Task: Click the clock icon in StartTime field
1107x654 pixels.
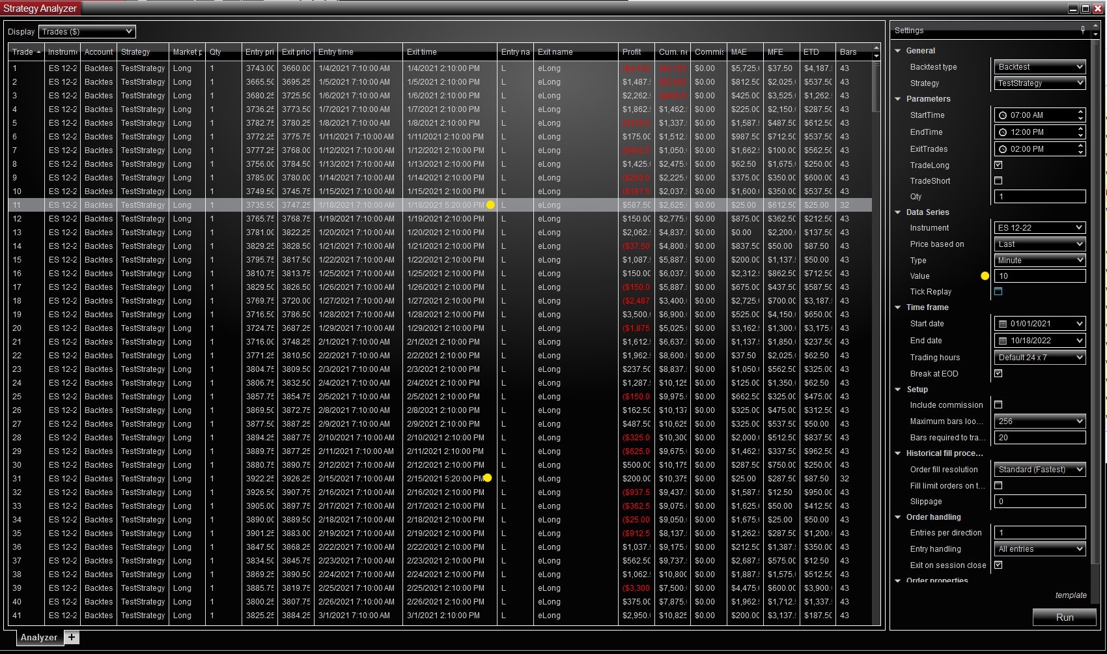Action: click(x=1003, y=115)
